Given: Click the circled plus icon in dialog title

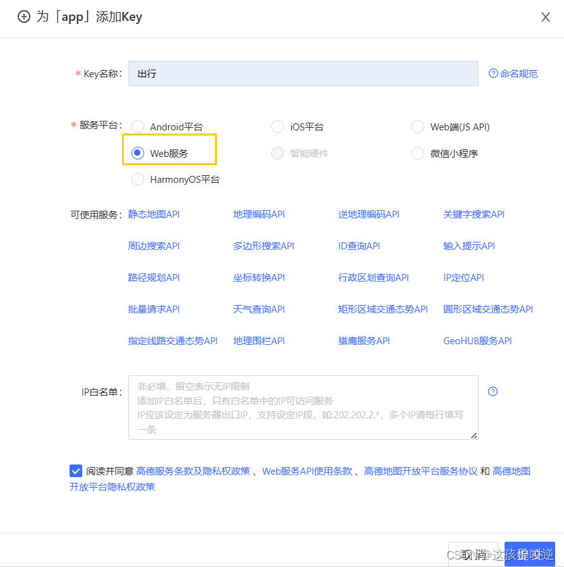Looking at the screenshot, I should coord(23,17).
